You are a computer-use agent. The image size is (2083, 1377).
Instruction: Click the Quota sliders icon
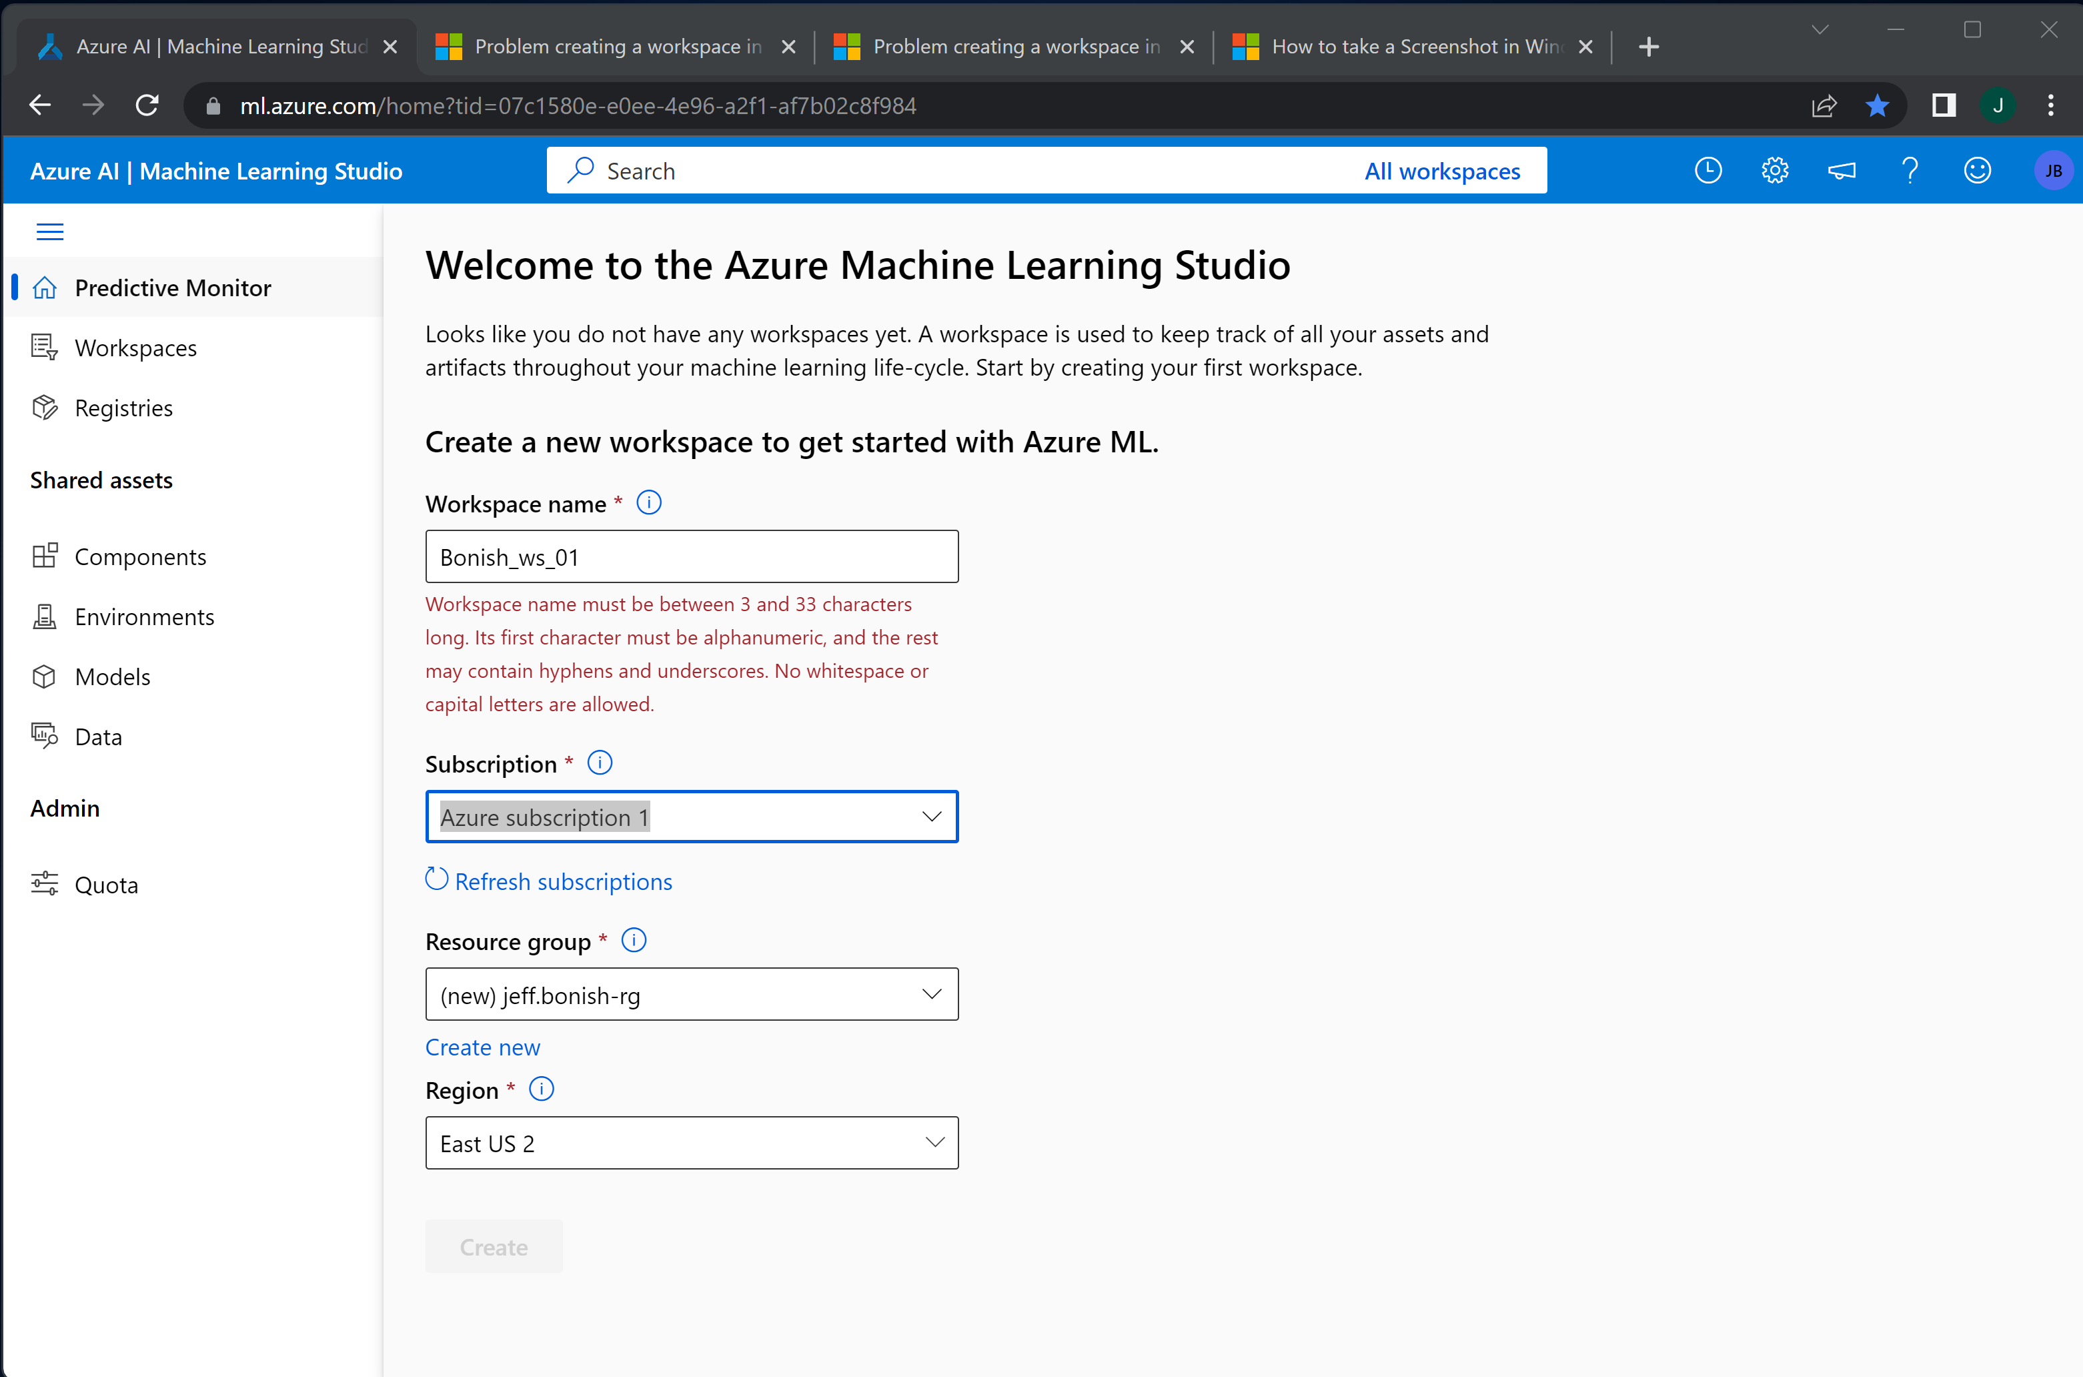[45, 883]
